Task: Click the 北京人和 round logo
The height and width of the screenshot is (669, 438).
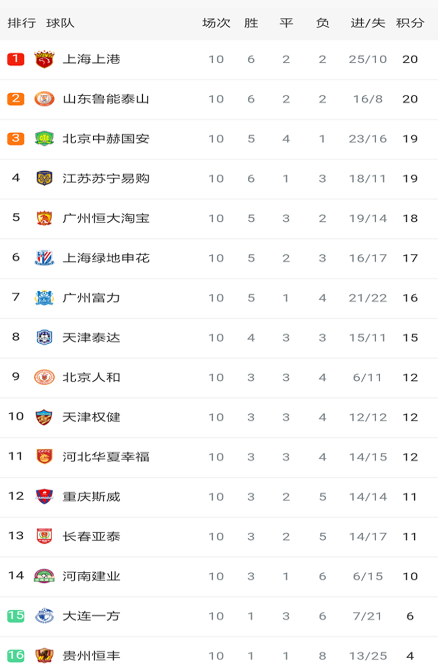Action: tap(44, 377)
